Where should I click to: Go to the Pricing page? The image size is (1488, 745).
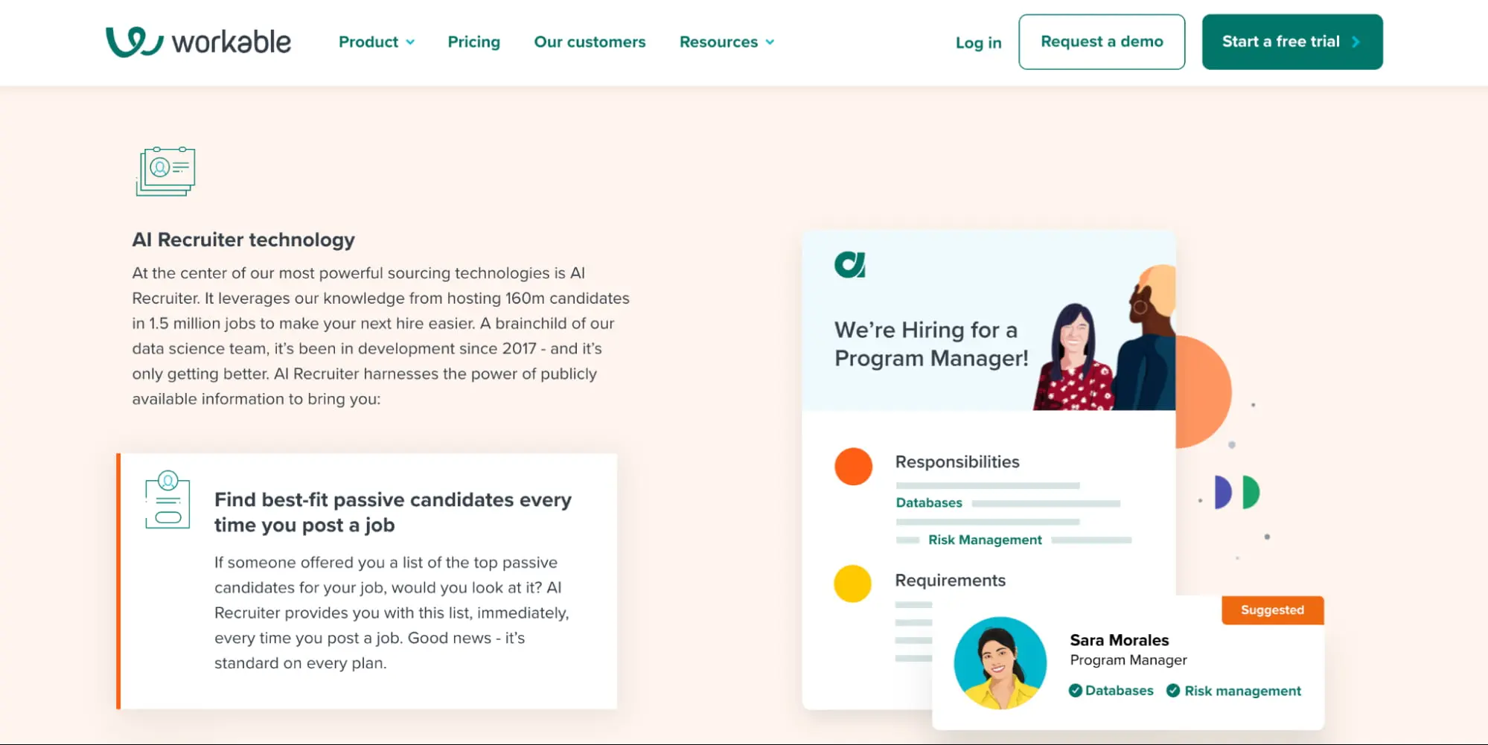point(473,42)
